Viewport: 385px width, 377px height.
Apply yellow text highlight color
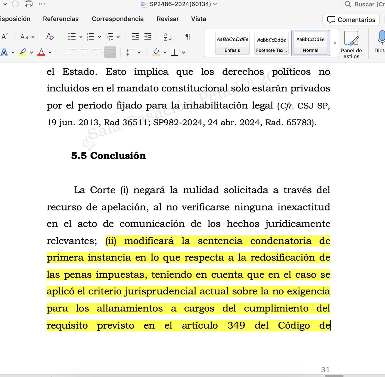(23, 52)
